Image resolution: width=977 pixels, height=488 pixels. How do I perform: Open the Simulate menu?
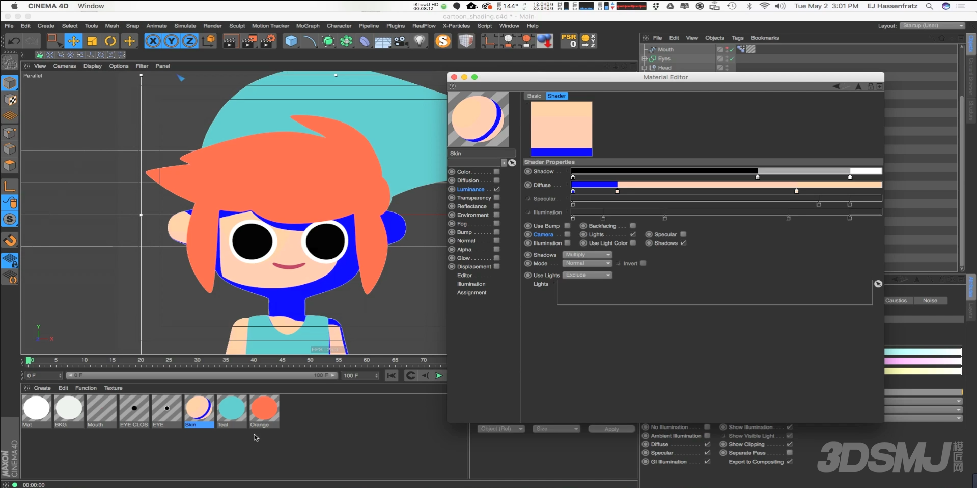[185, 26]
